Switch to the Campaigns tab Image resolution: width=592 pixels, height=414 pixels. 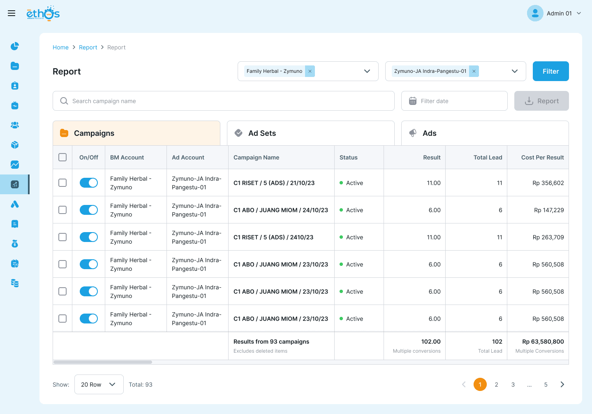136,133
